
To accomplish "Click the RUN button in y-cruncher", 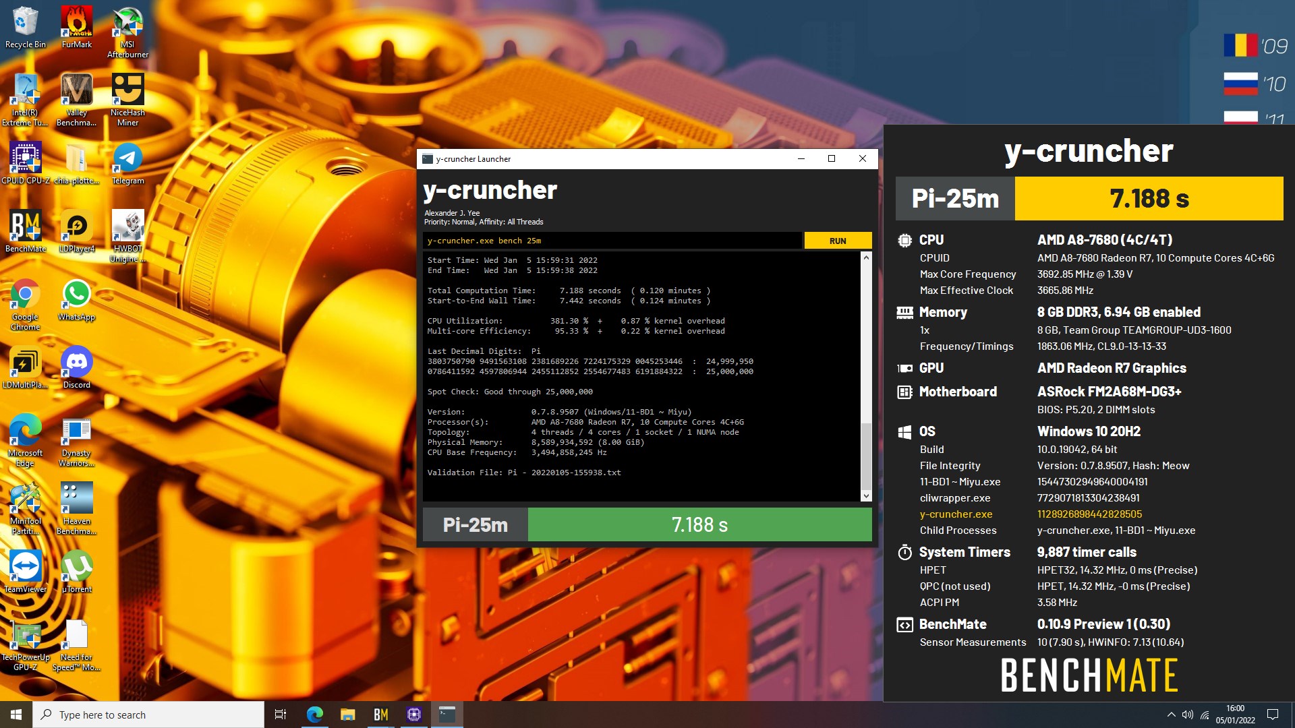I will [838, 241].
